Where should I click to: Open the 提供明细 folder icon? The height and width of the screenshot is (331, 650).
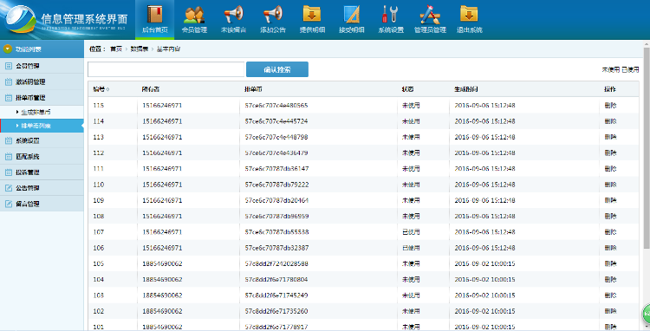[312, 14]
